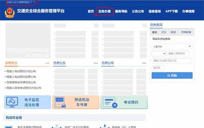Viewport: 204px width, 128px height.
Task: Click the more dots beside 信息公告
Action: tap(96, 63)
